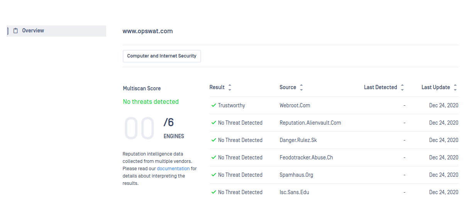Click the Source column sort arrows
464x198 pixels.
(301, 88)
